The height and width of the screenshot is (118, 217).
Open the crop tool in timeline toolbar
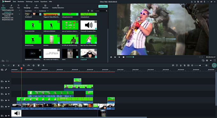click(24, 66)
